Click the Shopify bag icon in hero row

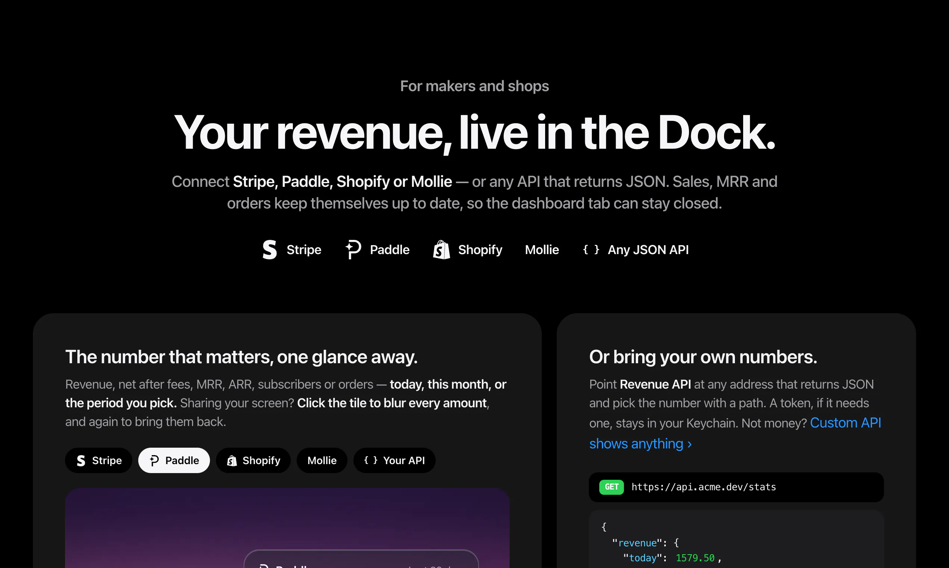[442, 250]
